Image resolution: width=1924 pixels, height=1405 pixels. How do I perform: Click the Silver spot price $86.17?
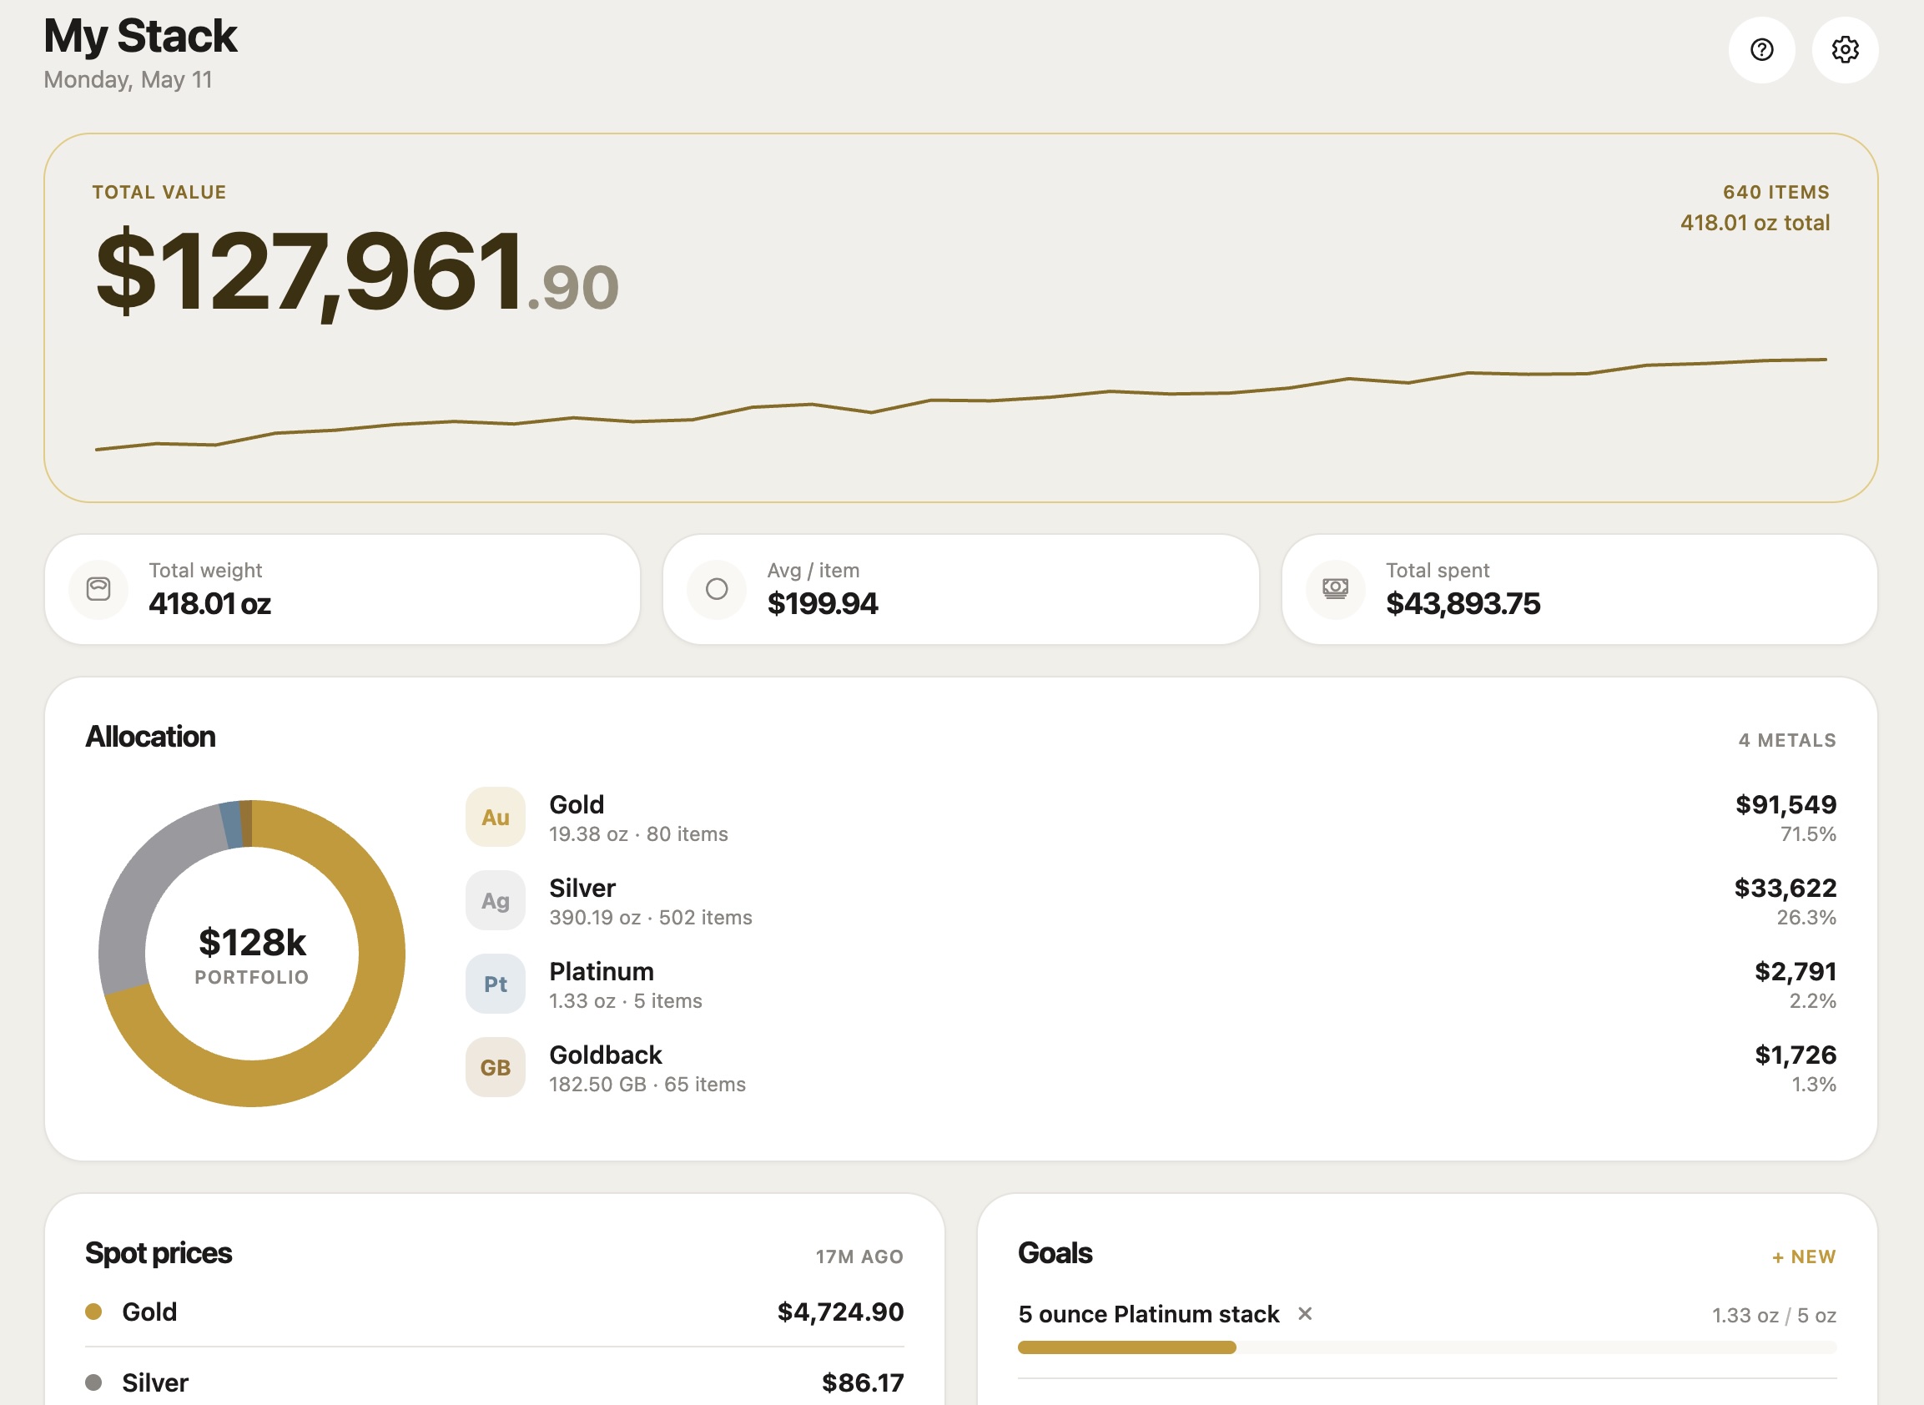(x=863, y=1382)
